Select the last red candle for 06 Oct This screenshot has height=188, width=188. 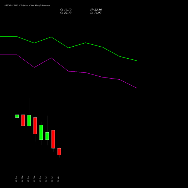(x=59, y=152)
